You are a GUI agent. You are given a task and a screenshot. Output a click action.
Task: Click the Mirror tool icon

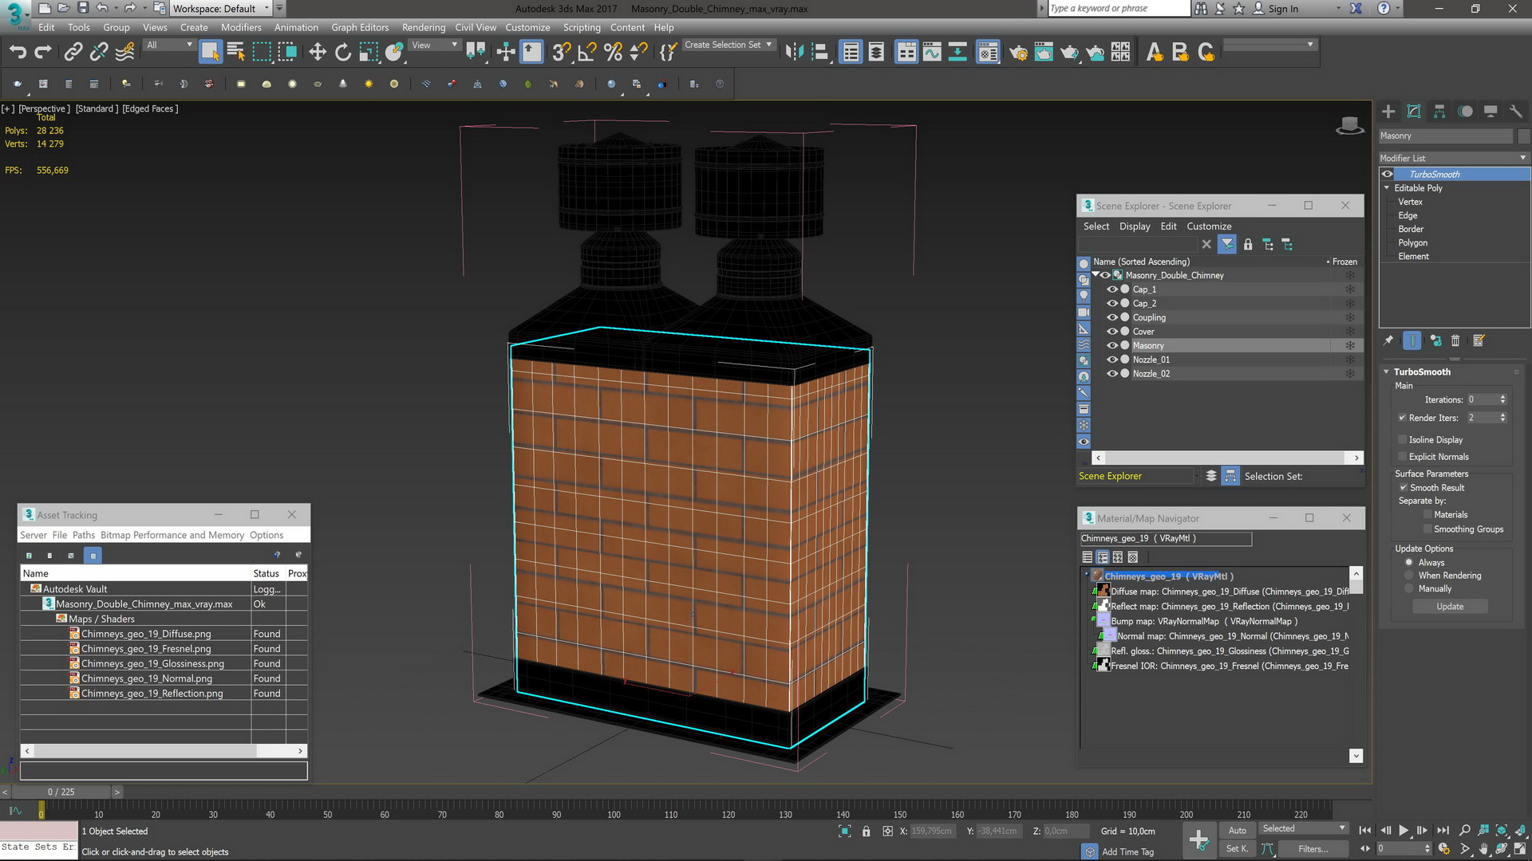pos(794,53)
